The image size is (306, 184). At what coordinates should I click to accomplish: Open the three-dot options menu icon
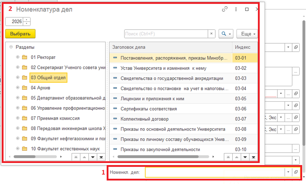click(236, 9)
